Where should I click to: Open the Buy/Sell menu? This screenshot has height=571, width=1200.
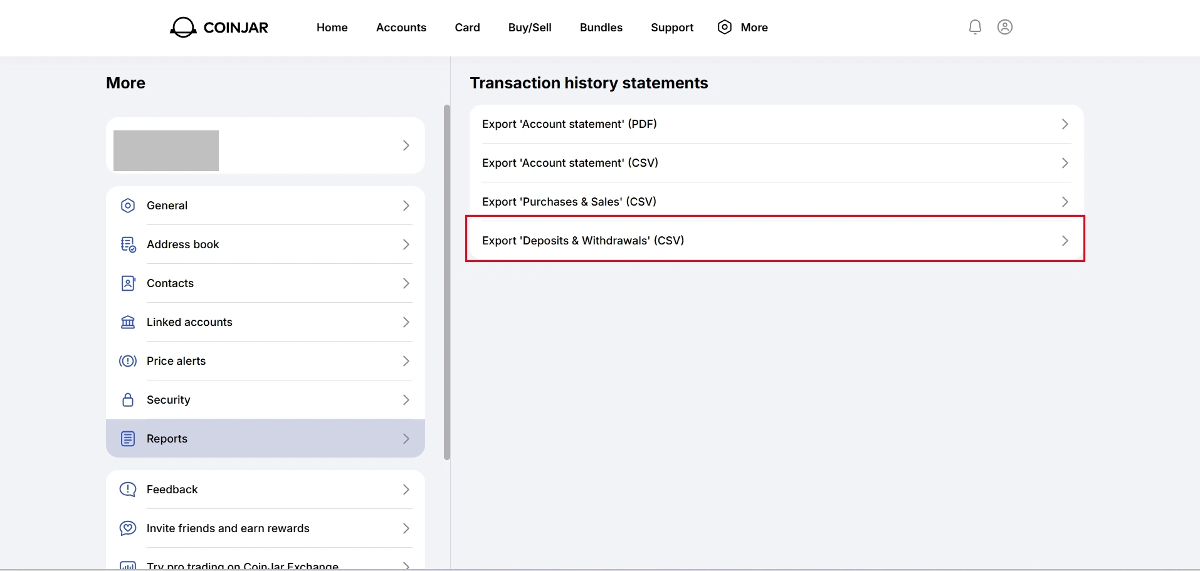[x=530, y=28]
